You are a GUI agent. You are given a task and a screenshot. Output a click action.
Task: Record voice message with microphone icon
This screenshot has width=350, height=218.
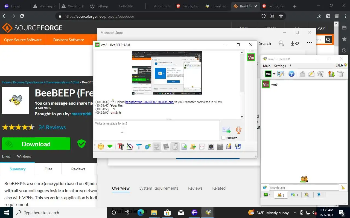(239, 130)
